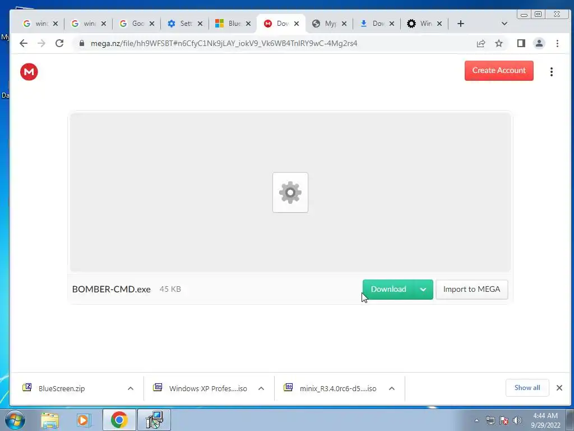Click the browser forward arrow
574x431 pixels.
pyautogui.click(x=41, y=43)
